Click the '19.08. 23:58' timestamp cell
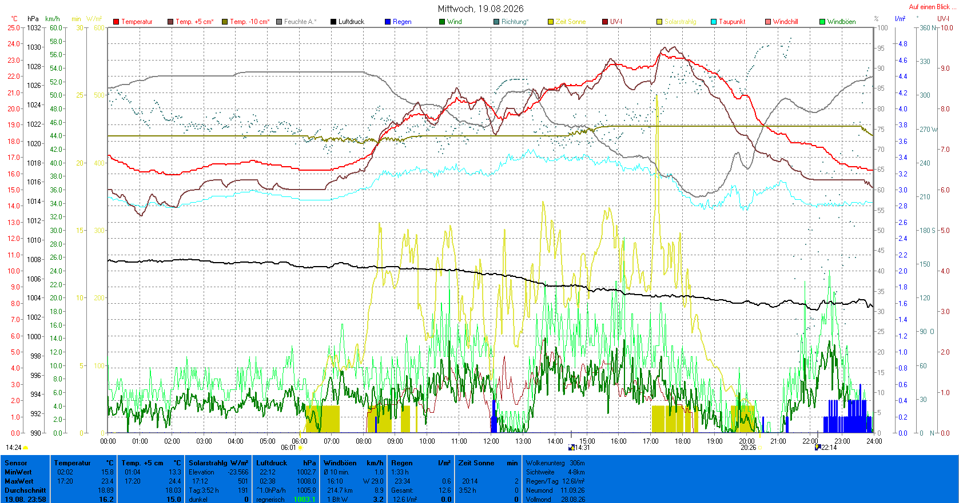 click(25, 500)
